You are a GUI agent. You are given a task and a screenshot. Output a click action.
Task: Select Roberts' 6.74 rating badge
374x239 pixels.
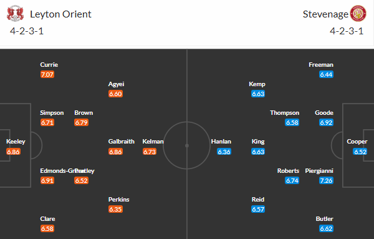click(x=292, y=180)
